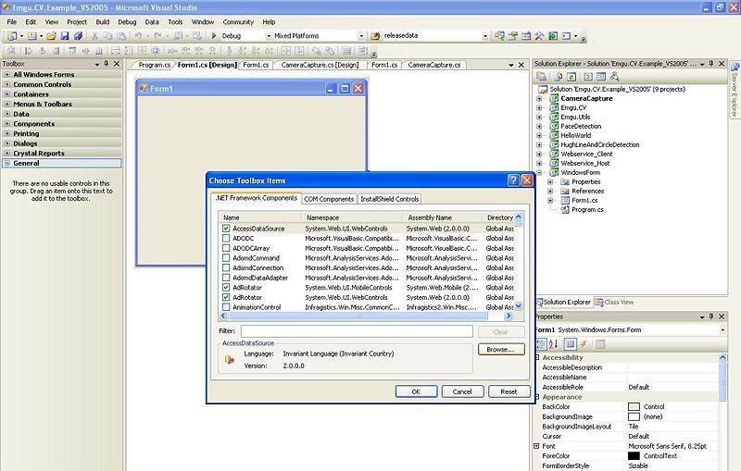The width and height of the screenshot is (741, 471).
Task: Check the ADODC component checkbox
Action: 226,239
